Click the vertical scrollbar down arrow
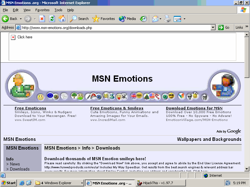Image resolution: width=250 pixels, height=187 pixels. click(247, 169)
